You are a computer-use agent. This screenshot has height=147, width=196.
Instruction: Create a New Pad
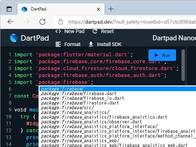click(x=70, y=31)
